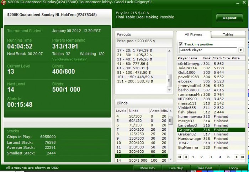This screenshot has width=249, height=172.
Task: Open More Info button
Action: click(147, 168)
